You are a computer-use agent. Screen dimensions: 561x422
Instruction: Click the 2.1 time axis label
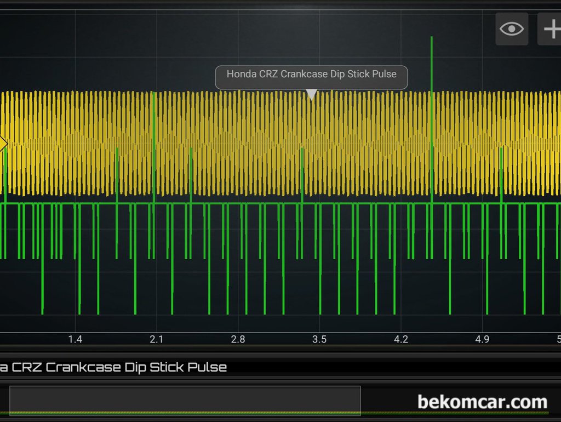pyautogui.click(x=157, y=339)
